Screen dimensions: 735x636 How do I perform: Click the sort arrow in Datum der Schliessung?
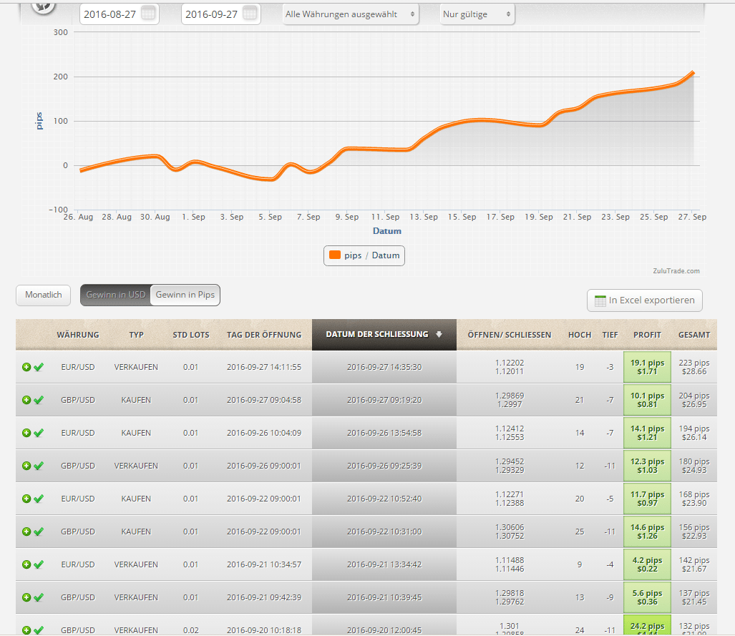click(x=439, y=334)
